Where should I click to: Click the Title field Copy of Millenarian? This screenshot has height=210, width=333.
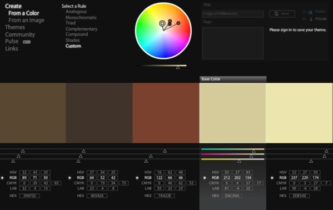point(233,13)
